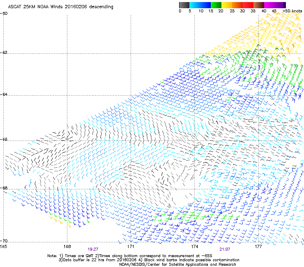304x267 pixels.
Task: Click latitude axis label -68
Action: coord(4,188)
